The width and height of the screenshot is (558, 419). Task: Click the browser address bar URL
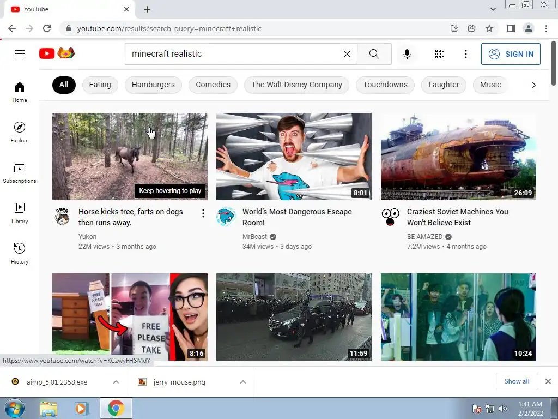tap(169, 28)
